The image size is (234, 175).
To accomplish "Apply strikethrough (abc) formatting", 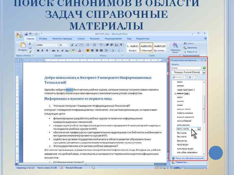I will point(53,51).
